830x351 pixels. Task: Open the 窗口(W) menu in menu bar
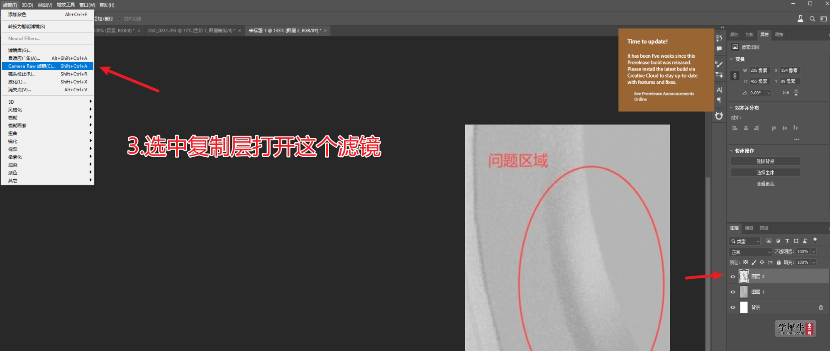tap(87, 5)
